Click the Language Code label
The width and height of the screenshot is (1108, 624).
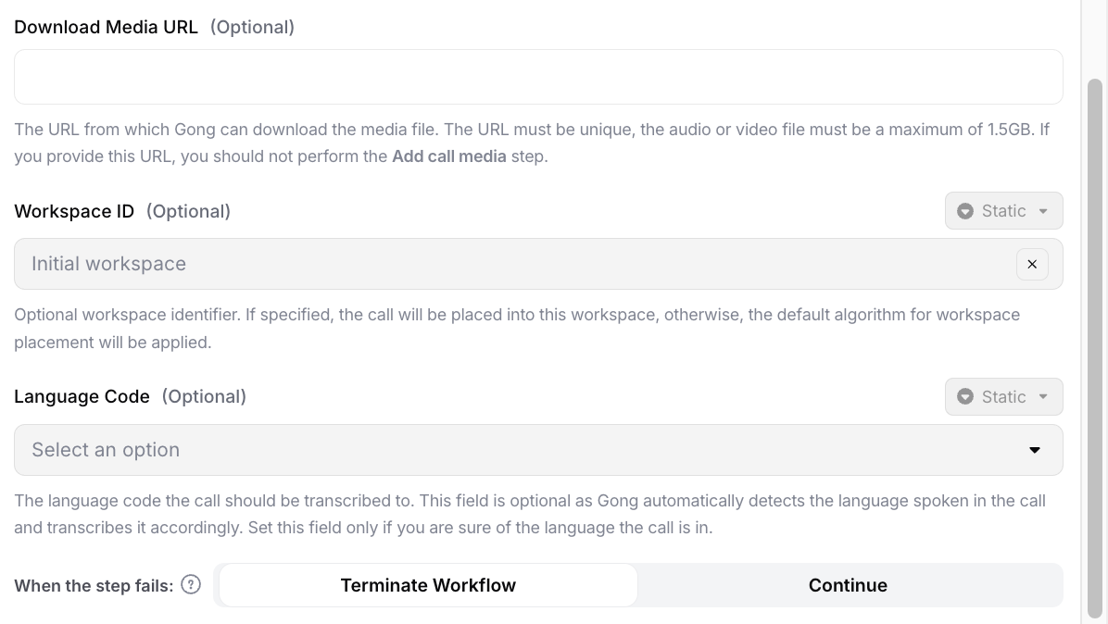[x=82, y=396]
